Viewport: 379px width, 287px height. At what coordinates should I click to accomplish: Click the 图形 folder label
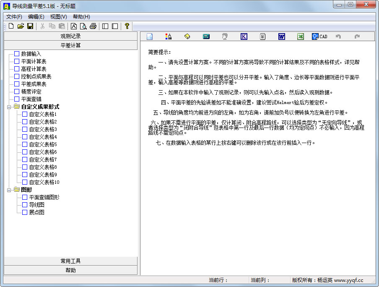point(26,190)
